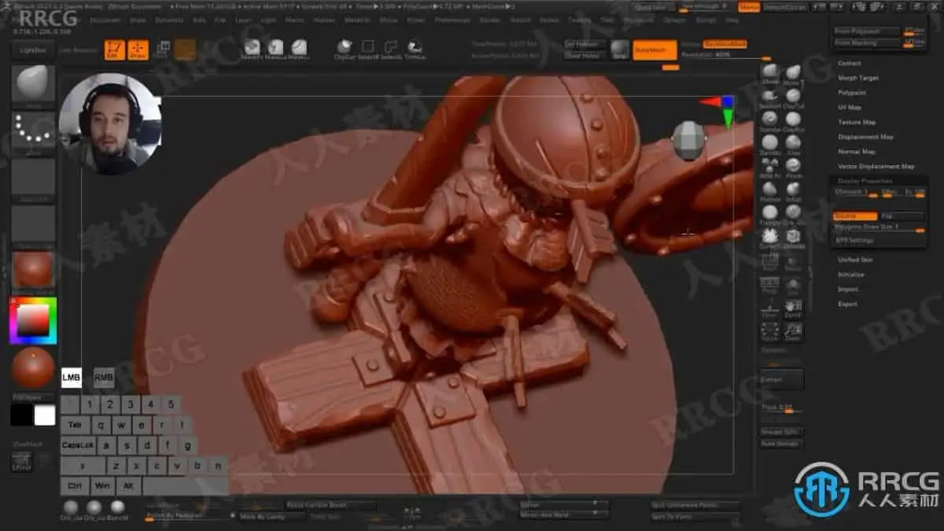Toggle the Double display option
The image size is (944, 531).
pos(855,216)
